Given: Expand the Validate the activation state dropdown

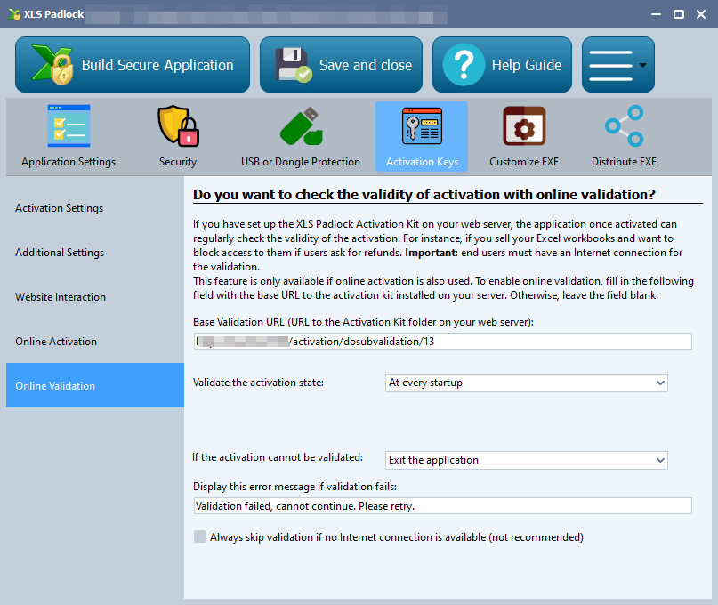Looking at the screenshot, I should click(527, 383).
